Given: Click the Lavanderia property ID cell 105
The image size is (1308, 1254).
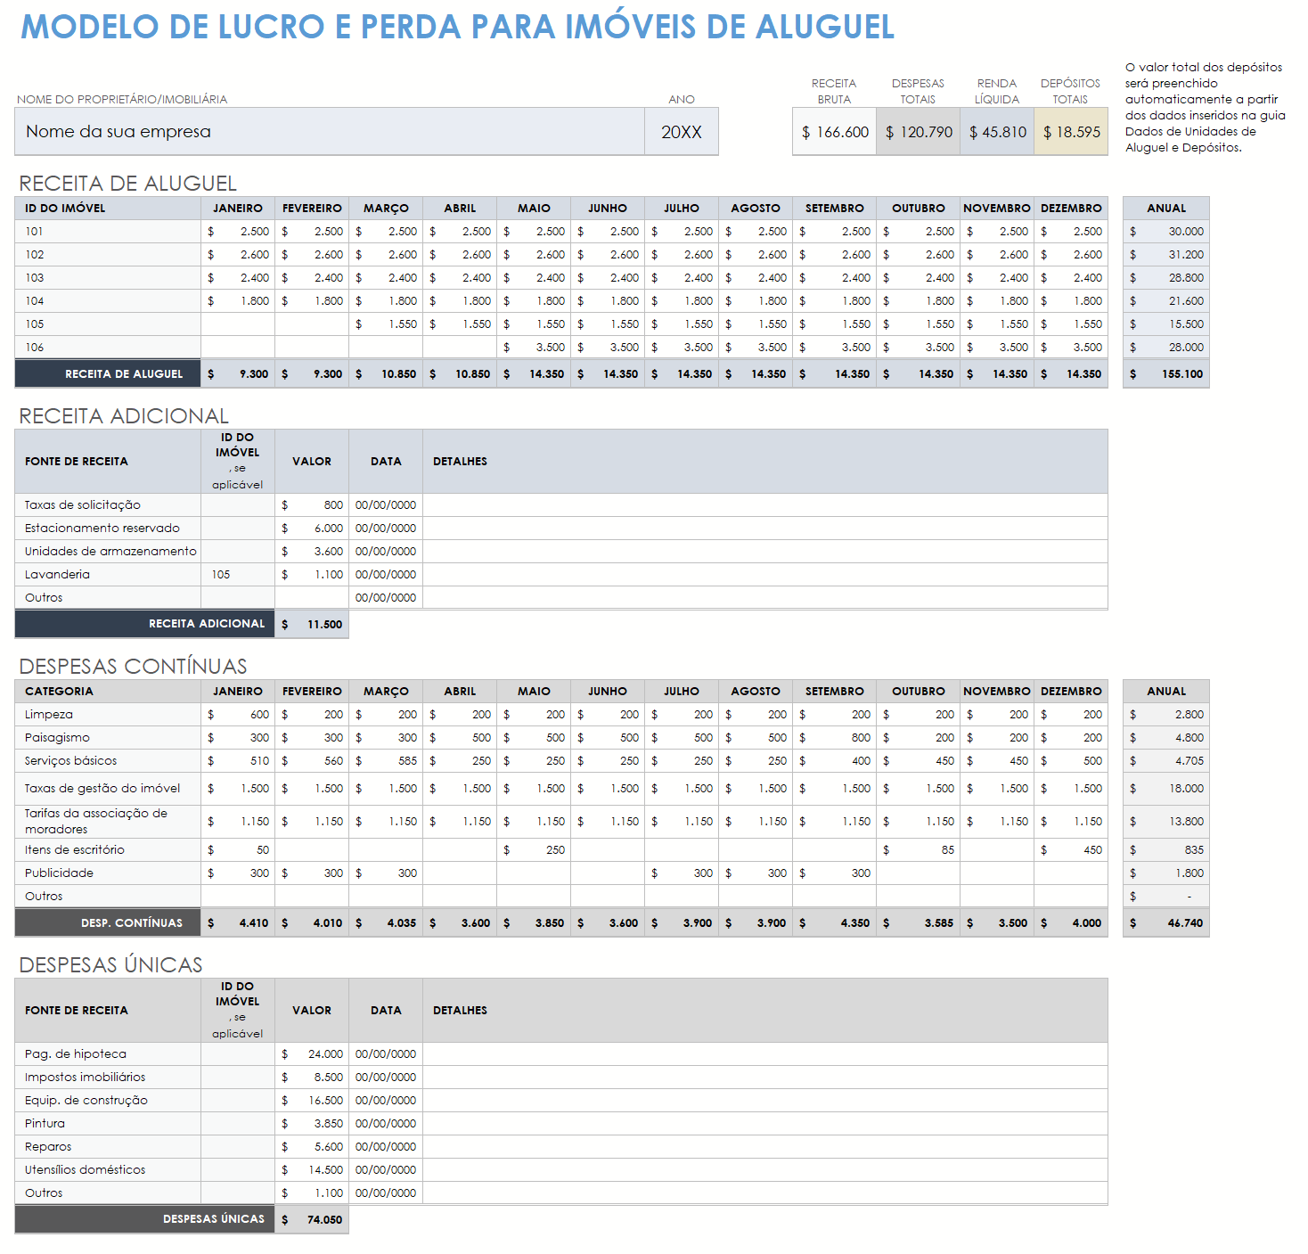Looking at the screenshot, I should (238, 575).
